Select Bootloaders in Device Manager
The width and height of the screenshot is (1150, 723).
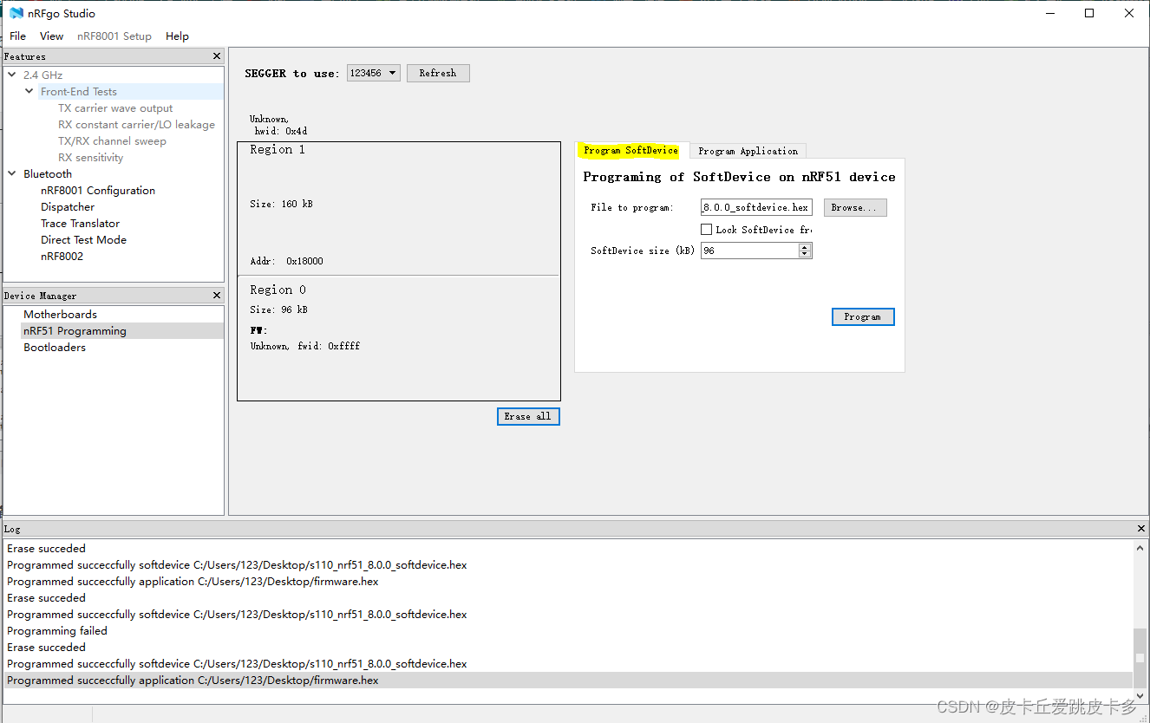pyautogui.click(x=55, y=348)
